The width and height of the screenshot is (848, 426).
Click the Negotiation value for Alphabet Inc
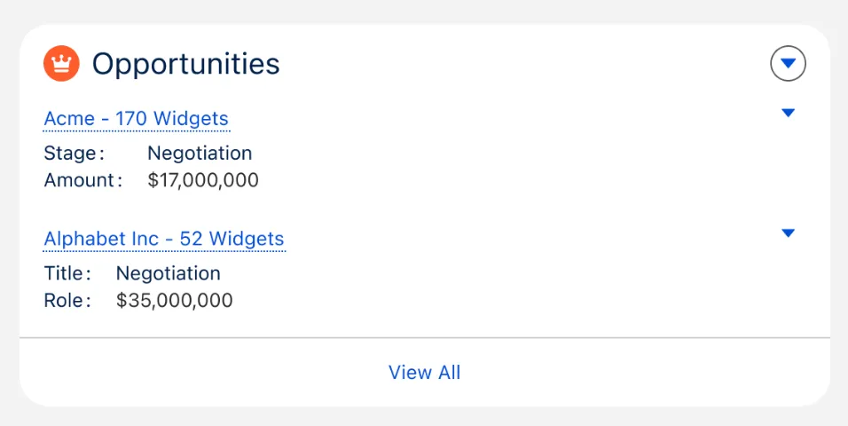tap(169, 273)
